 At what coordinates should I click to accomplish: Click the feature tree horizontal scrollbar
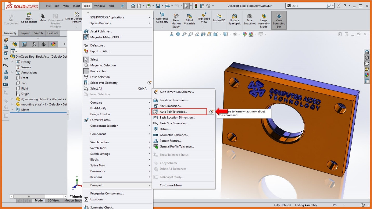(38, 196)
